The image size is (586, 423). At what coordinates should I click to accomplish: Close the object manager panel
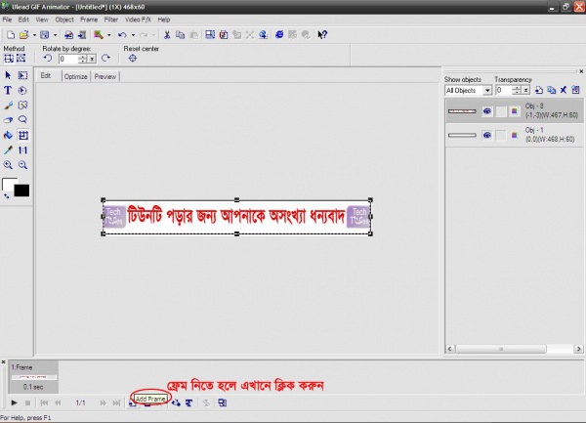pos(581,71)
